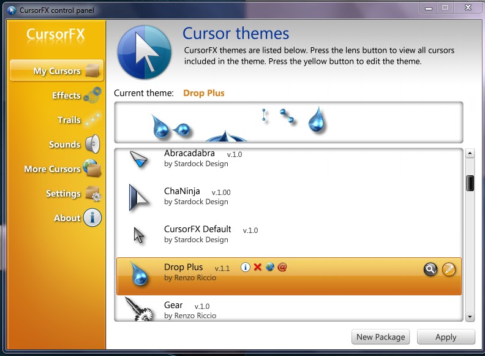Click the Trails sparkle icon
Image resolution: width=485 pixels, height=356 pixels.
click(x=92, y=119)
